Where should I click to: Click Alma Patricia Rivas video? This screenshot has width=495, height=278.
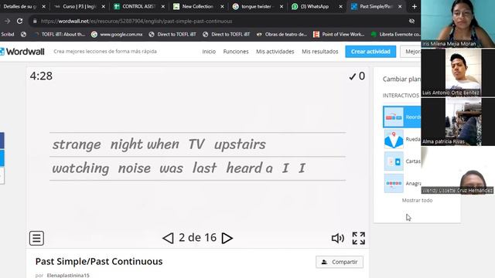[458, 121]
